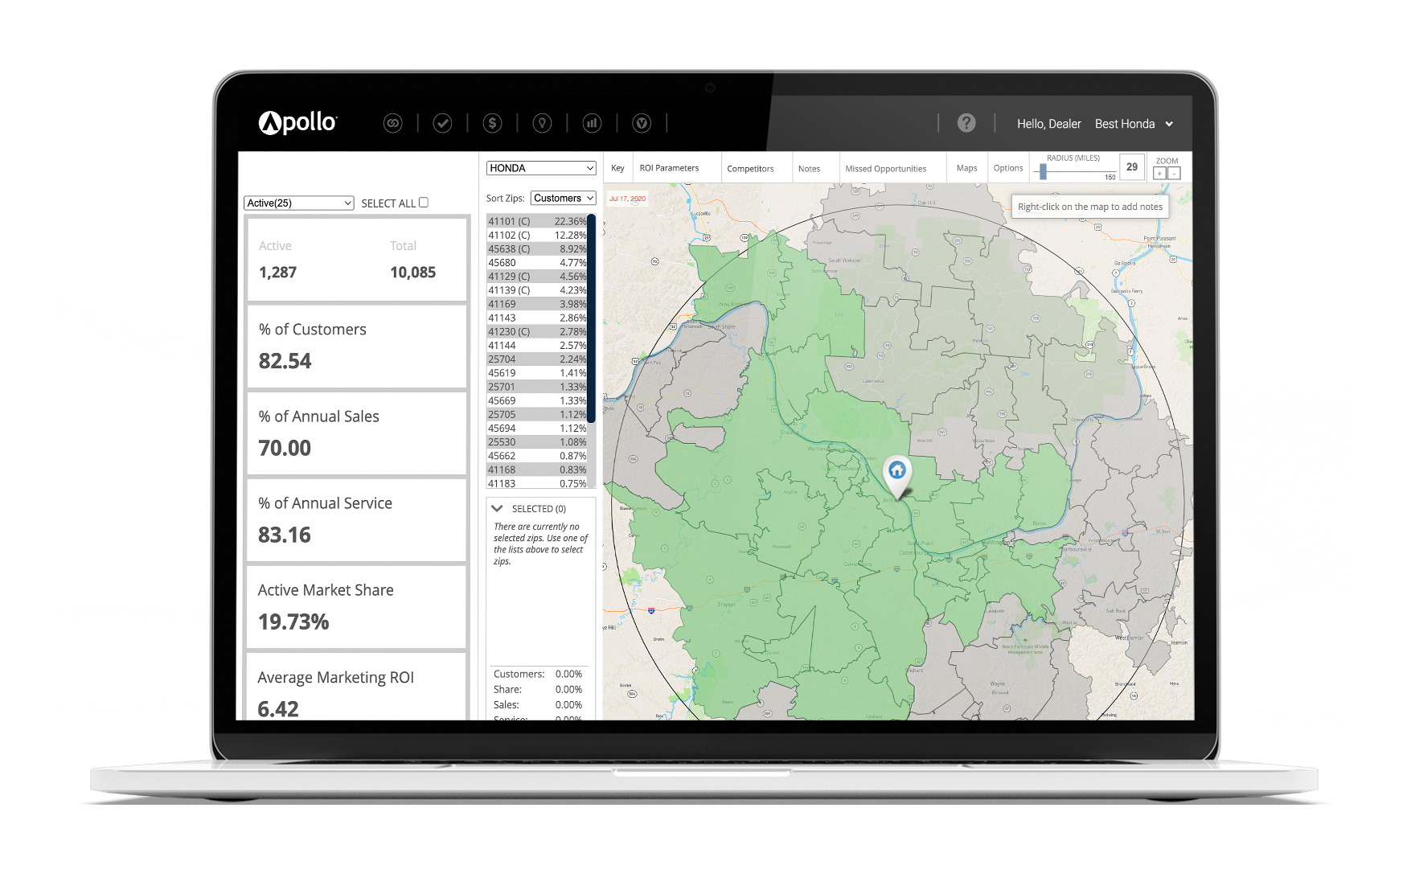Open the Active(25) dropdown
The width and height of the screenshot is (1407, 874).
pyautogui.click(x=299, y=203)
